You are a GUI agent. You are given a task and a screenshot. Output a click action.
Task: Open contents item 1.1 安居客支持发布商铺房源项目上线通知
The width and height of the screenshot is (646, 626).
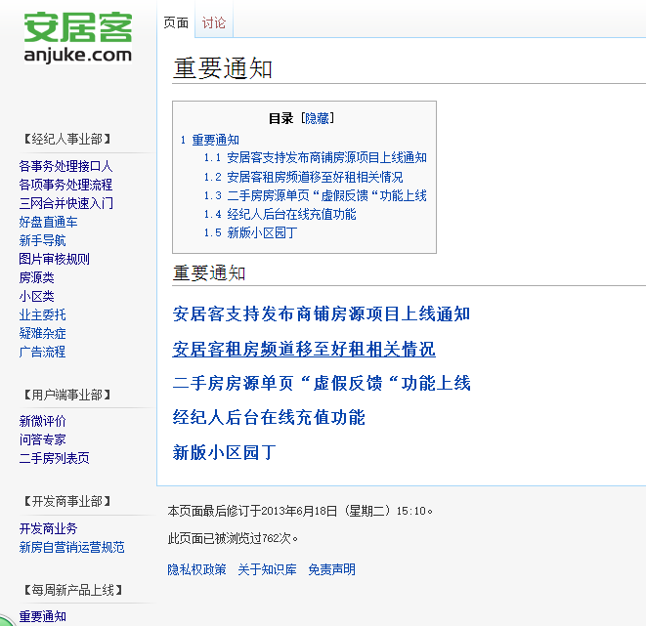click(315, 157)
